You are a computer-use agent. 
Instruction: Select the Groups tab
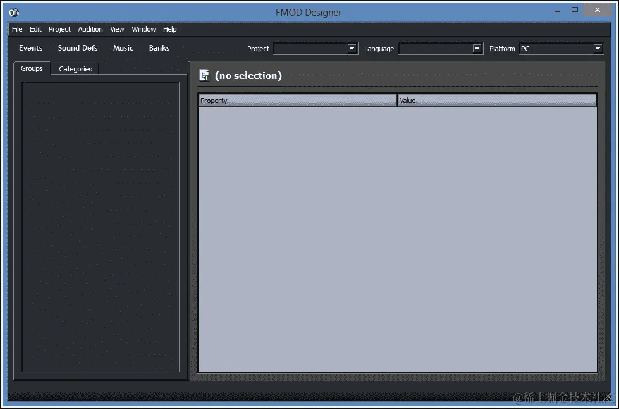(x=31, y=68)
